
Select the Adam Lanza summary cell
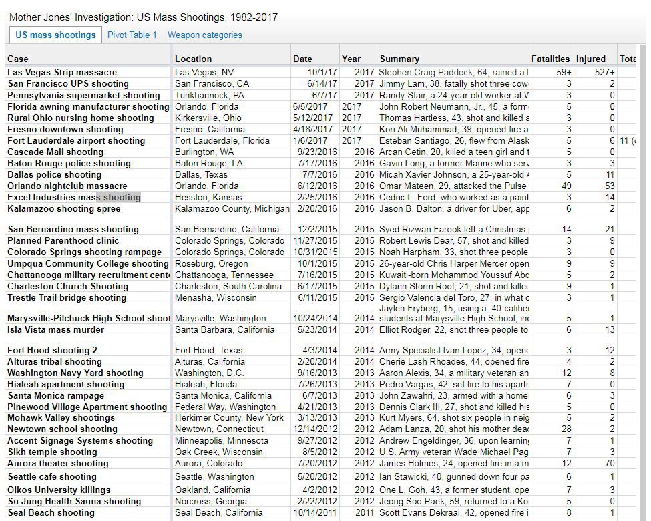pos(453,429)
